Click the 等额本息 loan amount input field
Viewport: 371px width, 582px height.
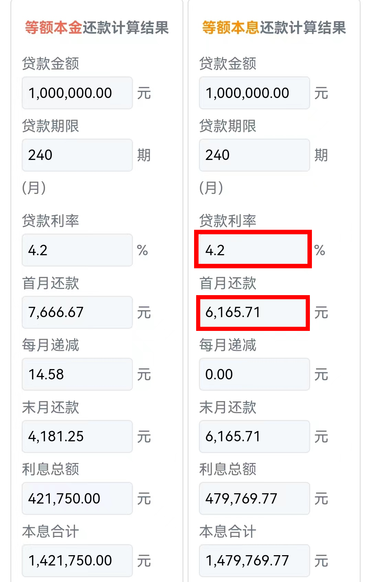click(254, 92)
